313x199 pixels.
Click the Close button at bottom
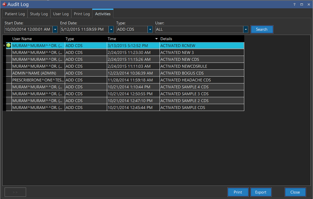295,192
